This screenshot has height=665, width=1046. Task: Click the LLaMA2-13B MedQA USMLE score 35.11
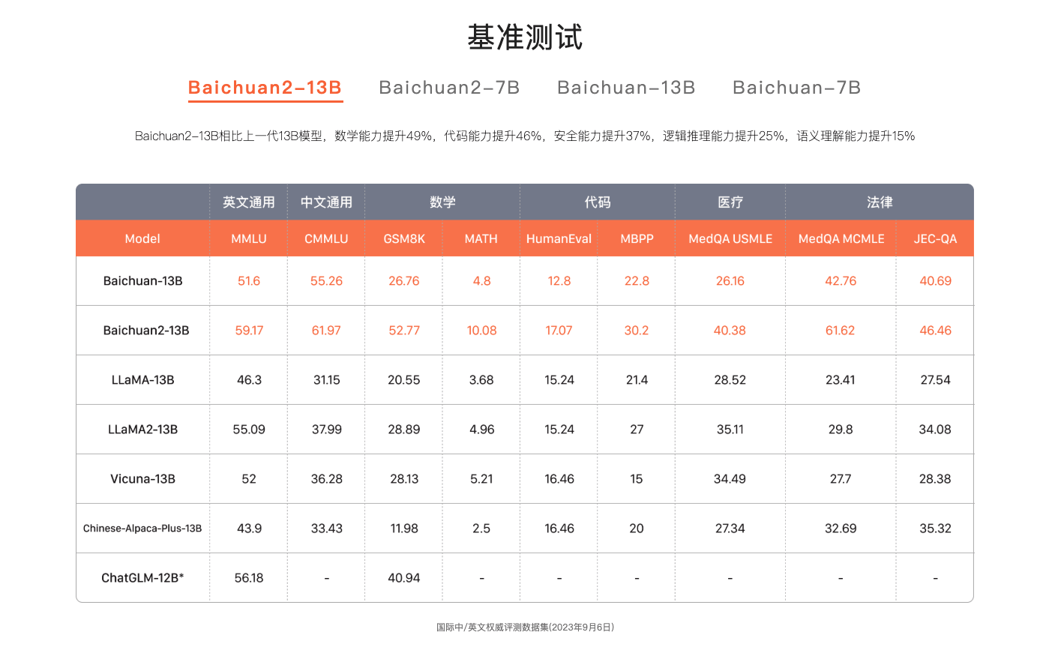tap(730, 430)
